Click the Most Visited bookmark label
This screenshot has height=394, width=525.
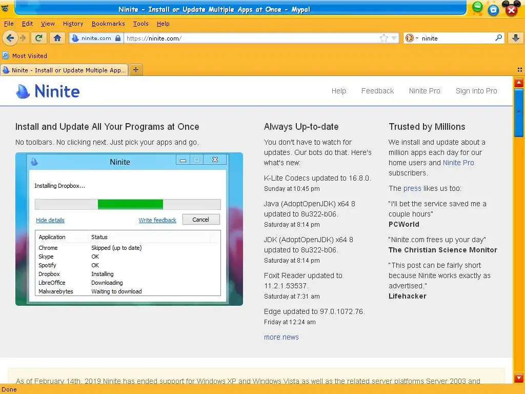[29, 56]
